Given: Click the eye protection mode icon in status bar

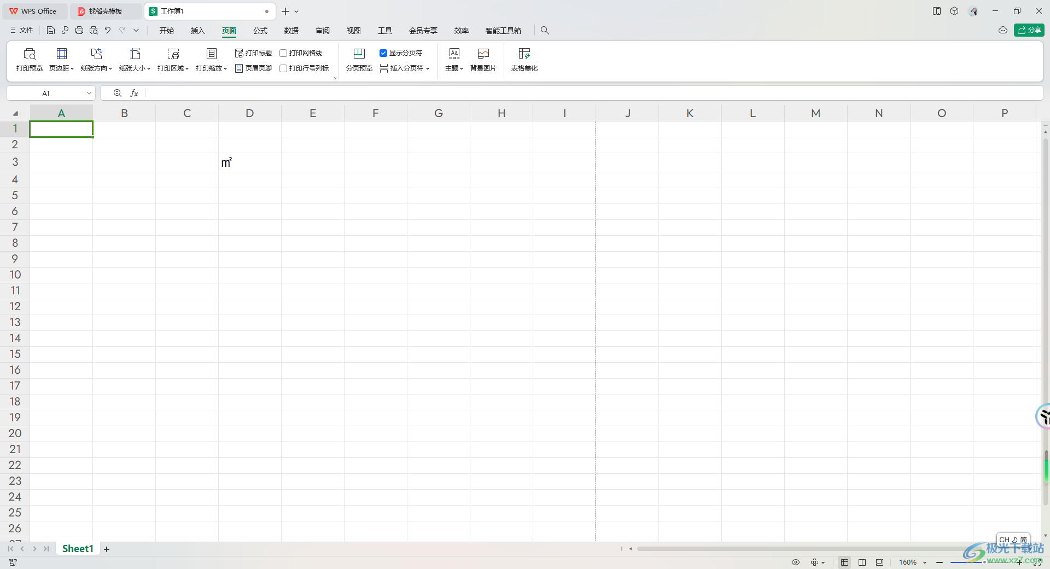Looking at the screenshot, I should tap(796, 562).
